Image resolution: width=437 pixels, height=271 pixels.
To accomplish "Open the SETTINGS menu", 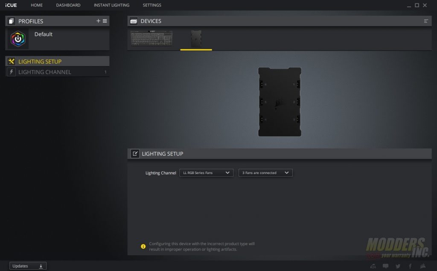I will (152, 5).
